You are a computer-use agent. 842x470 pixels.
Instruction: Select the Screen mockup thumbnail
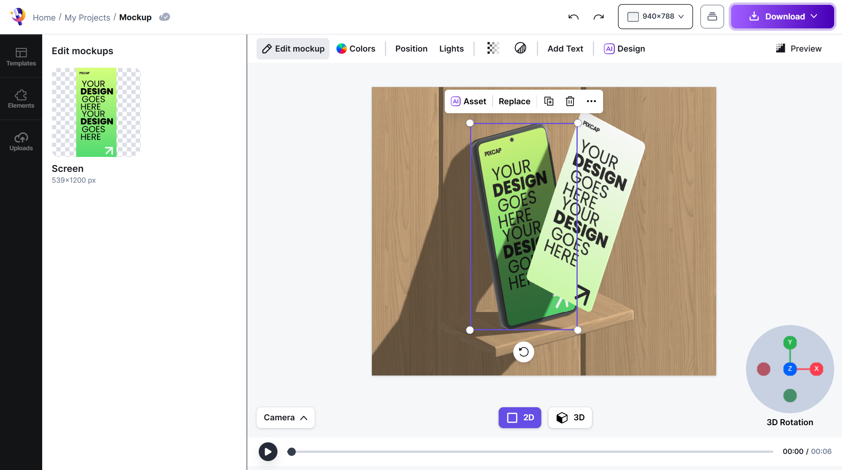click(96, 112)
